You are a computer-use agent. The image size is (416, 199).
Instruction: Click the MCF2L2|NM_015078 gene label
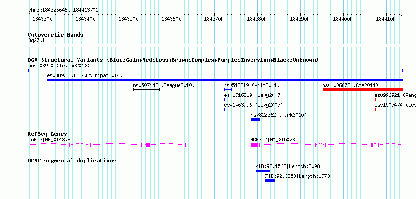(x=273, y=140)
